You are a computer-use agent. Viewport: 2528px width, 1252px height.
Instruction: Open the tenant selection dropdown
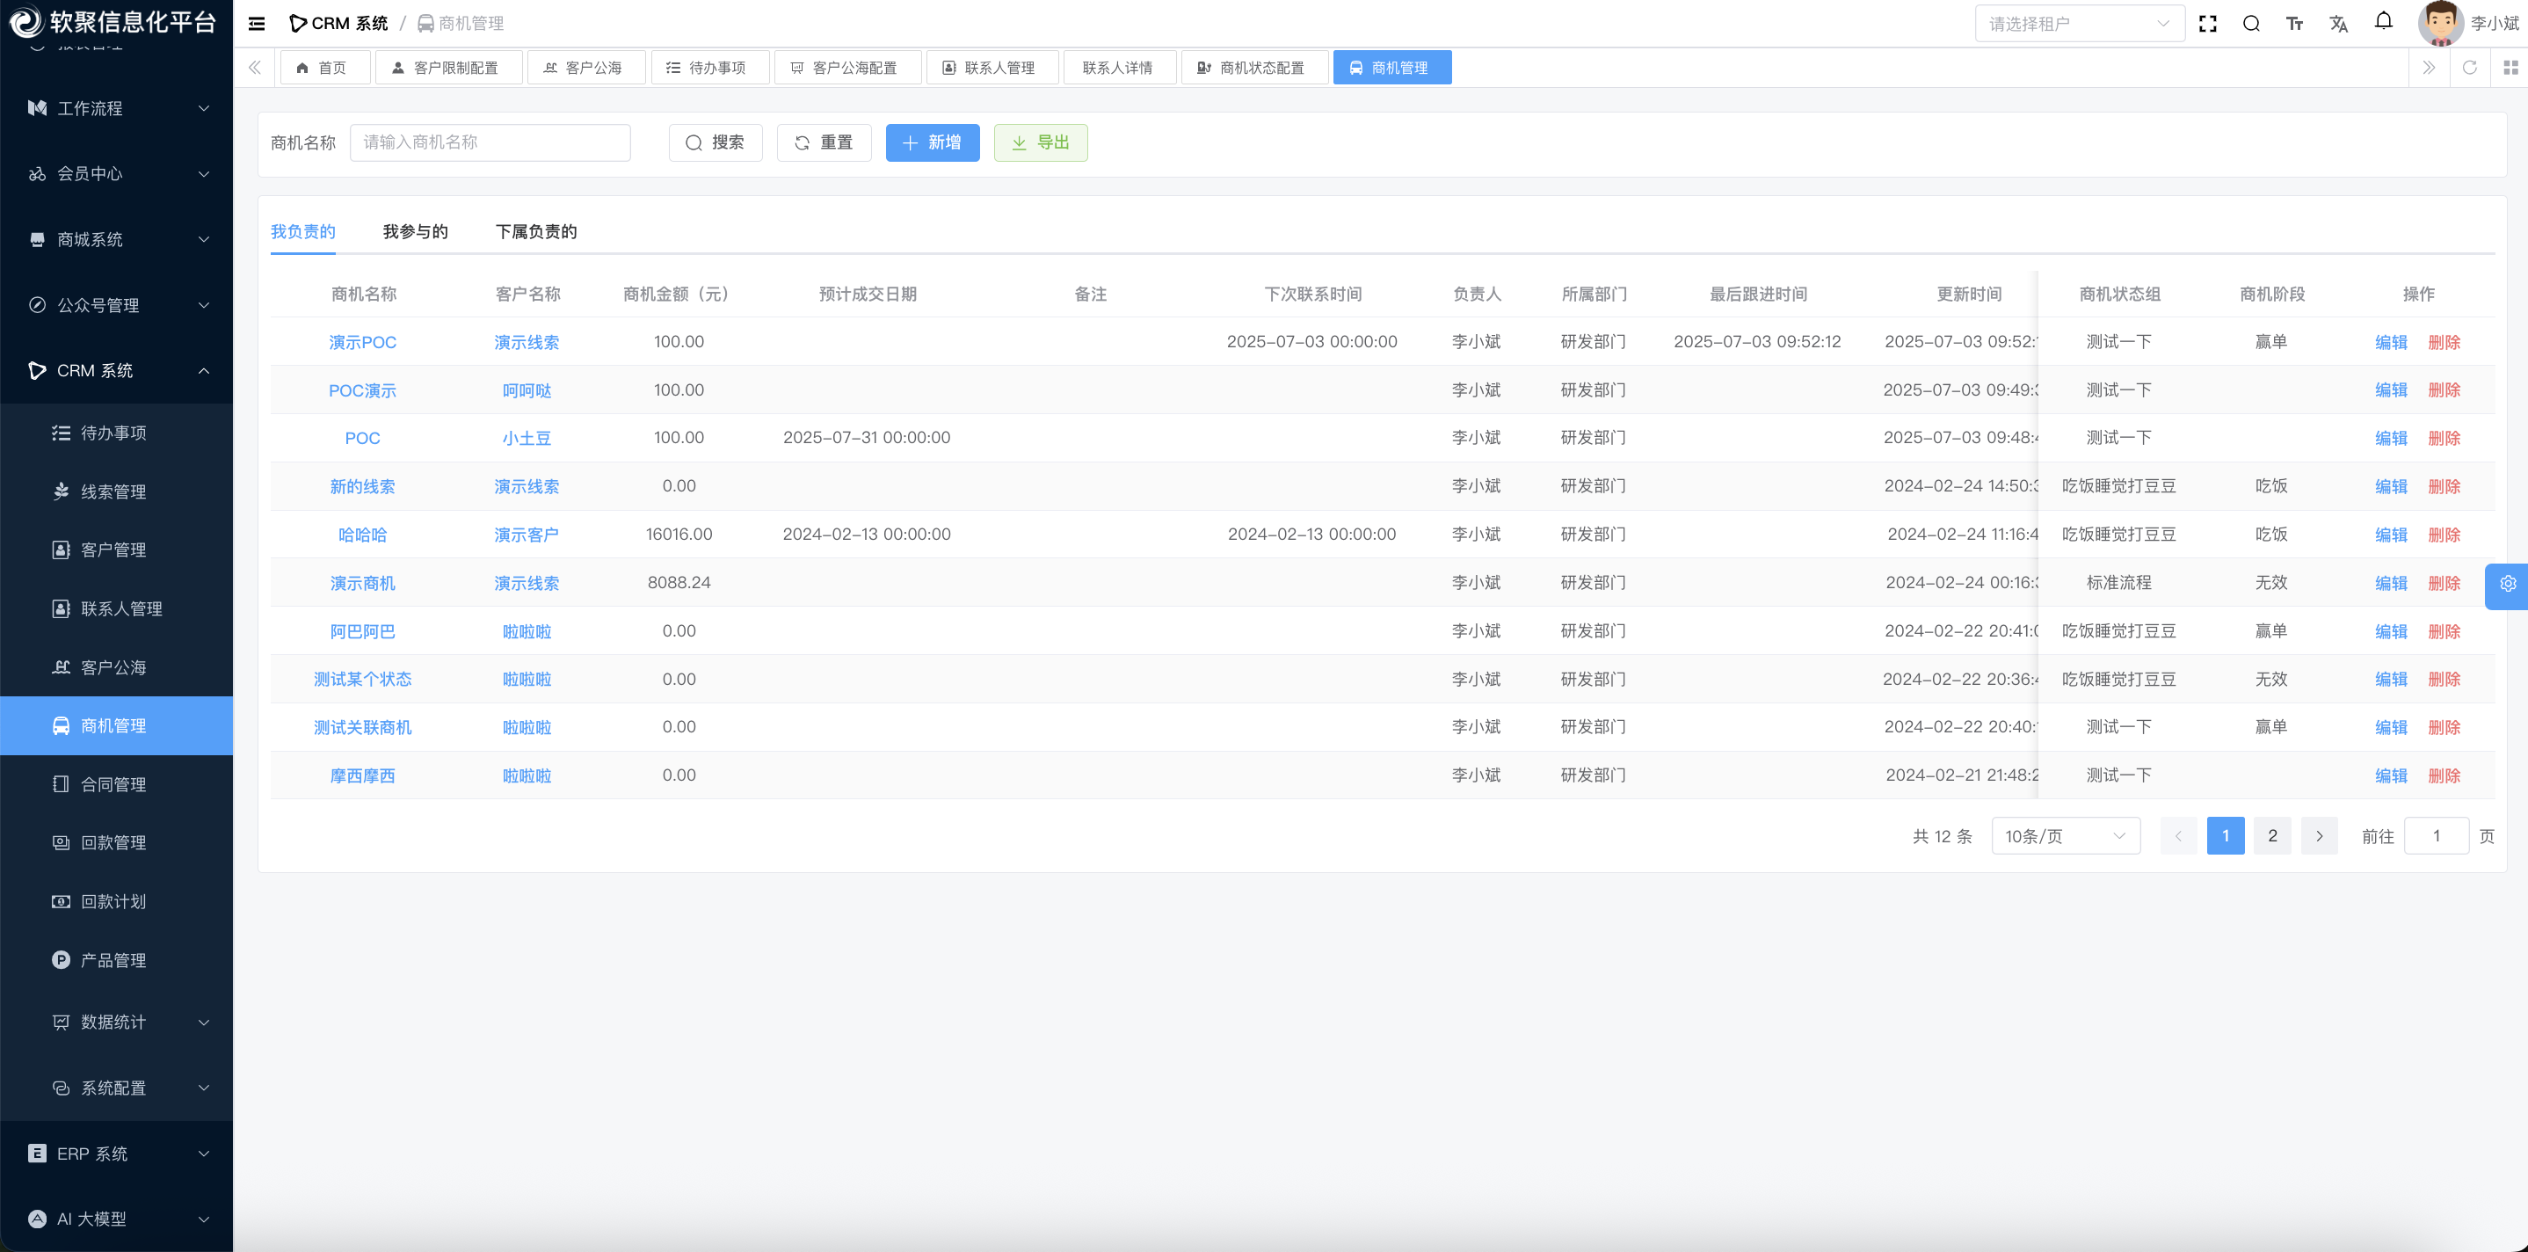[x=2079, y=24]
